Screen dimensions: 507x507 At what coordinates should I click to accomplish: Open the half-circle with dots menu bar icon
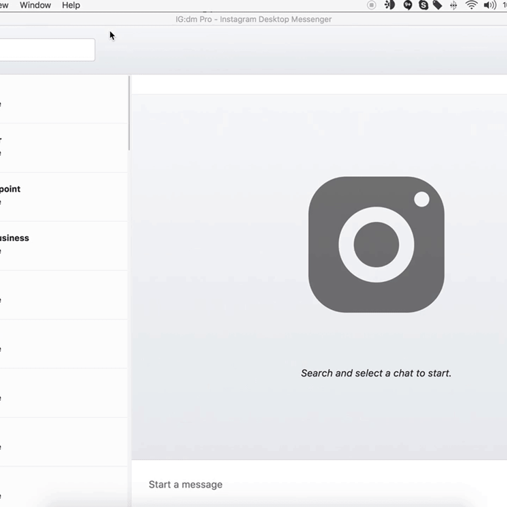pos(390,5)
